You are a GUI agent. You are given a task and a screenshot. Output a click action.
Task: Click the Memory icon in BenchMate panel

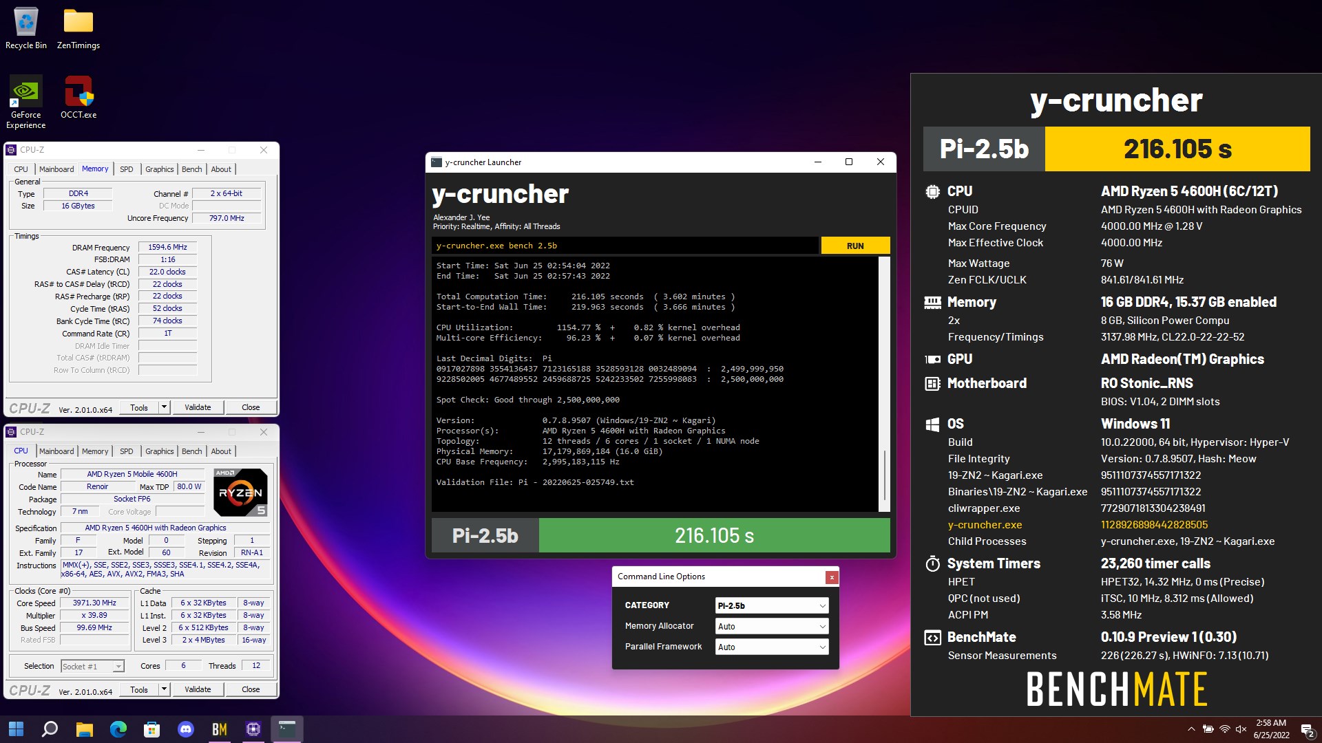[932, 302]
